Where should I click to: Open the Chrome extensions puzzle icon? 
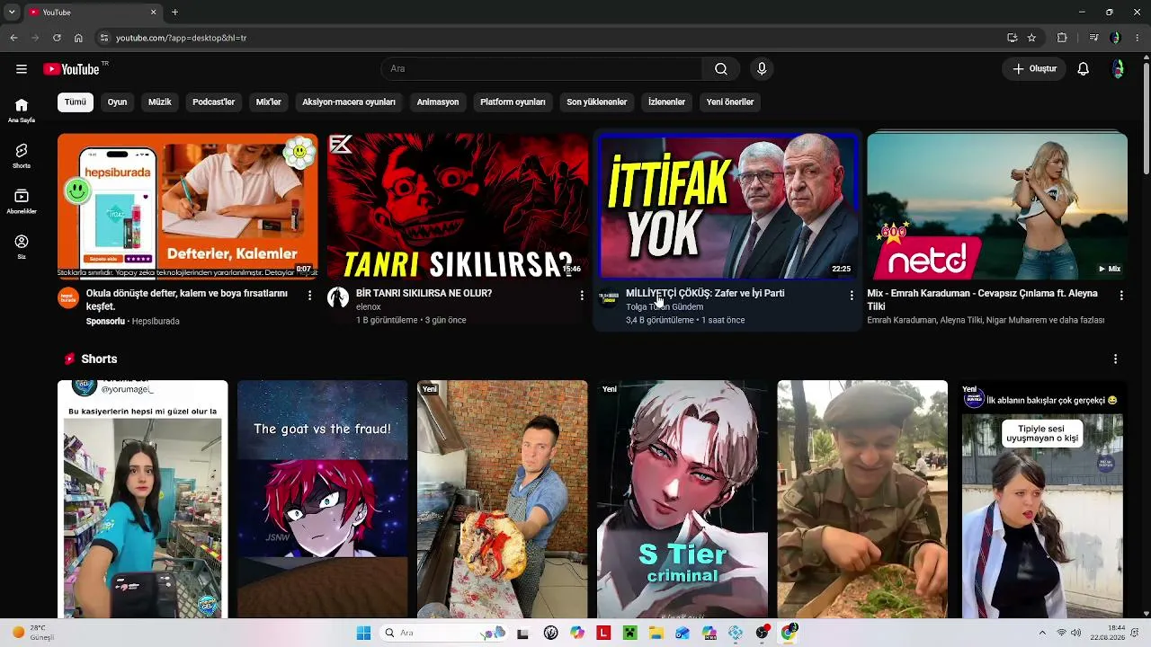pos(1062,38)
